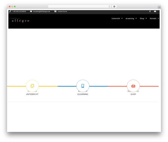
Task: Open the eLearning navigation item
Action: coord(130,18)
